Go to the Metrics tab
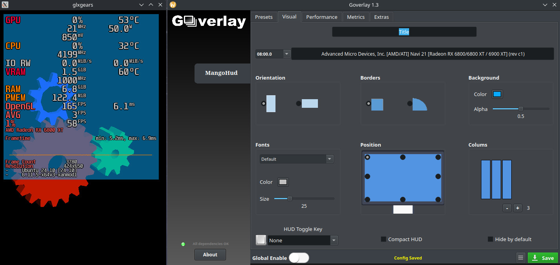560x265 pixels. click(356, 17)
